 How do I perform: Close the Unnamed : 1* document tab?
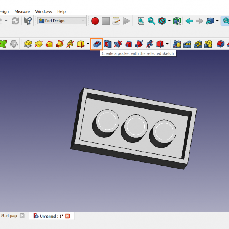[x=68, y=216]
